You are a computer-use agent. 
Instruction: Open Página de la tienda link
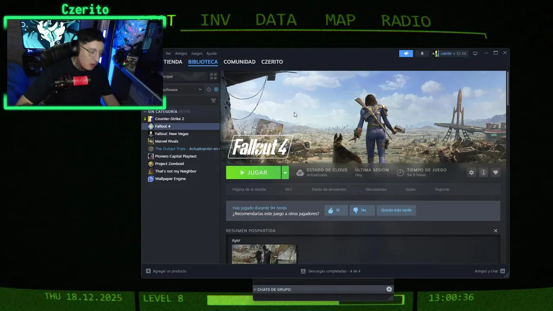[x=249, y=189]
